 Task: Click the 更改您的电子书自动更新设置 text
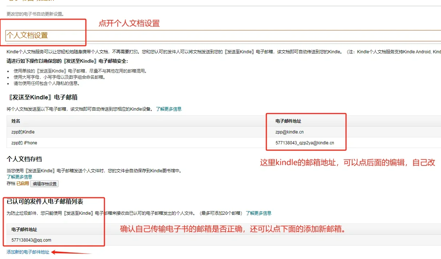(x=35, y=14)
